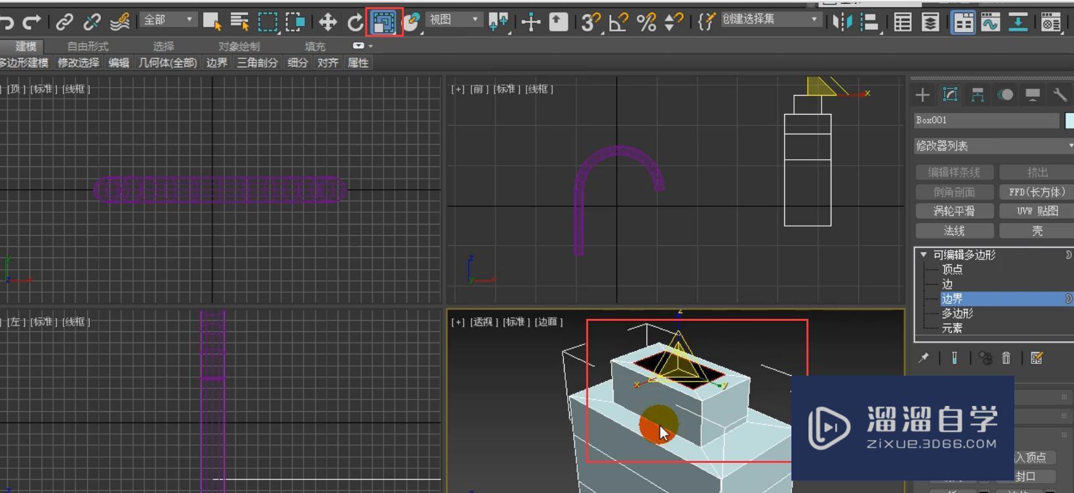1074x493 pixels.
Task: Select the Link tool (chain icon)
Action: 64,23
